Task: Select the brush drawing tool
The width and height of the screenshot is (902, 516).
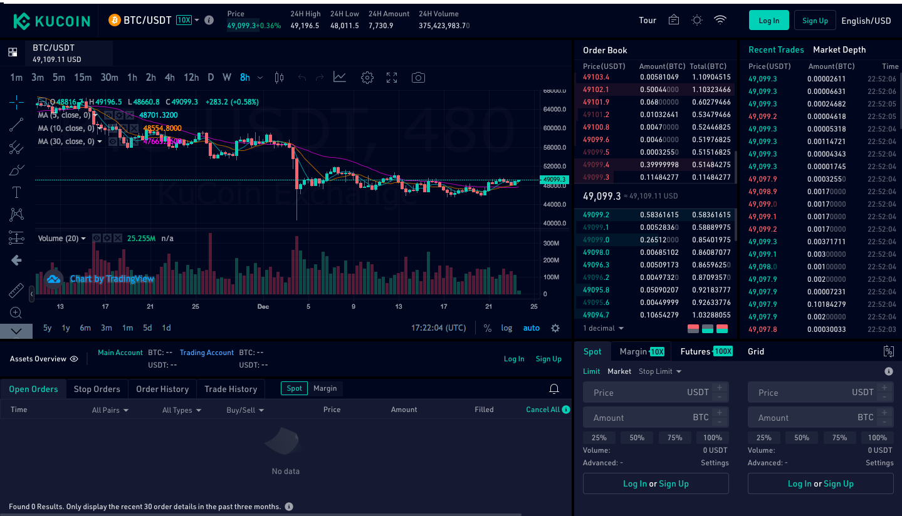Action: tap(16, 170)
